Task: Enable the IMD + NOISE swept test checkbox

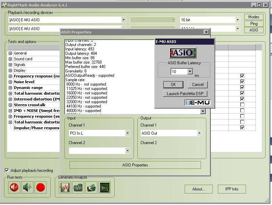Action: 242,110
